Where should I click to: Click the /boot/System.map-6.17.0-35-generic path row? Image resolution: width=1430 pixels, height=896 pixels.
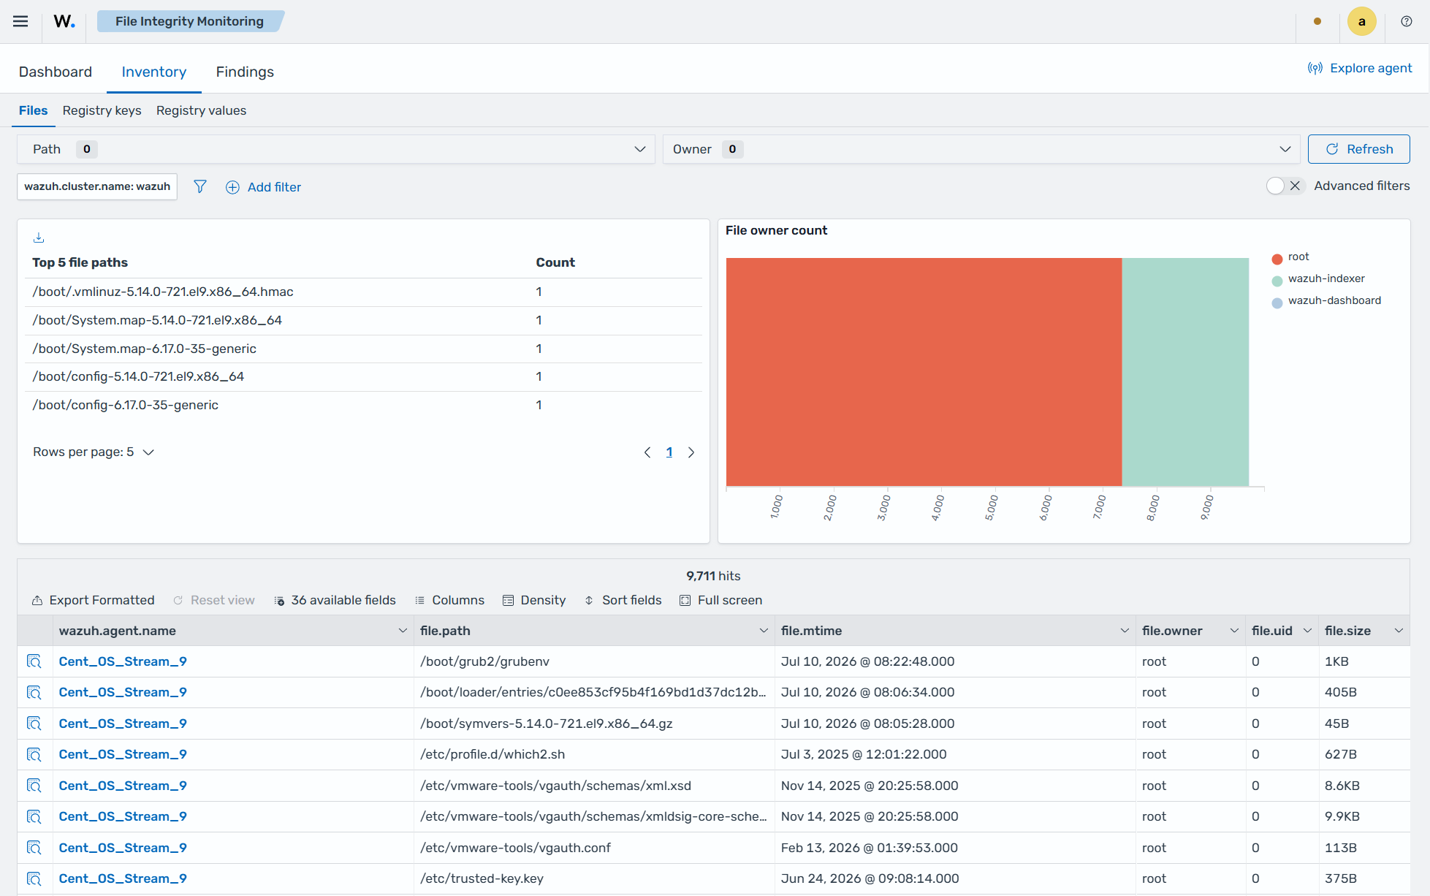364,349
